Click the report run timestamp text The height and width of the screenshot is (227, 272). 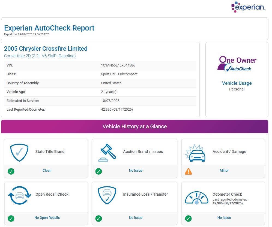click(26, 34)
